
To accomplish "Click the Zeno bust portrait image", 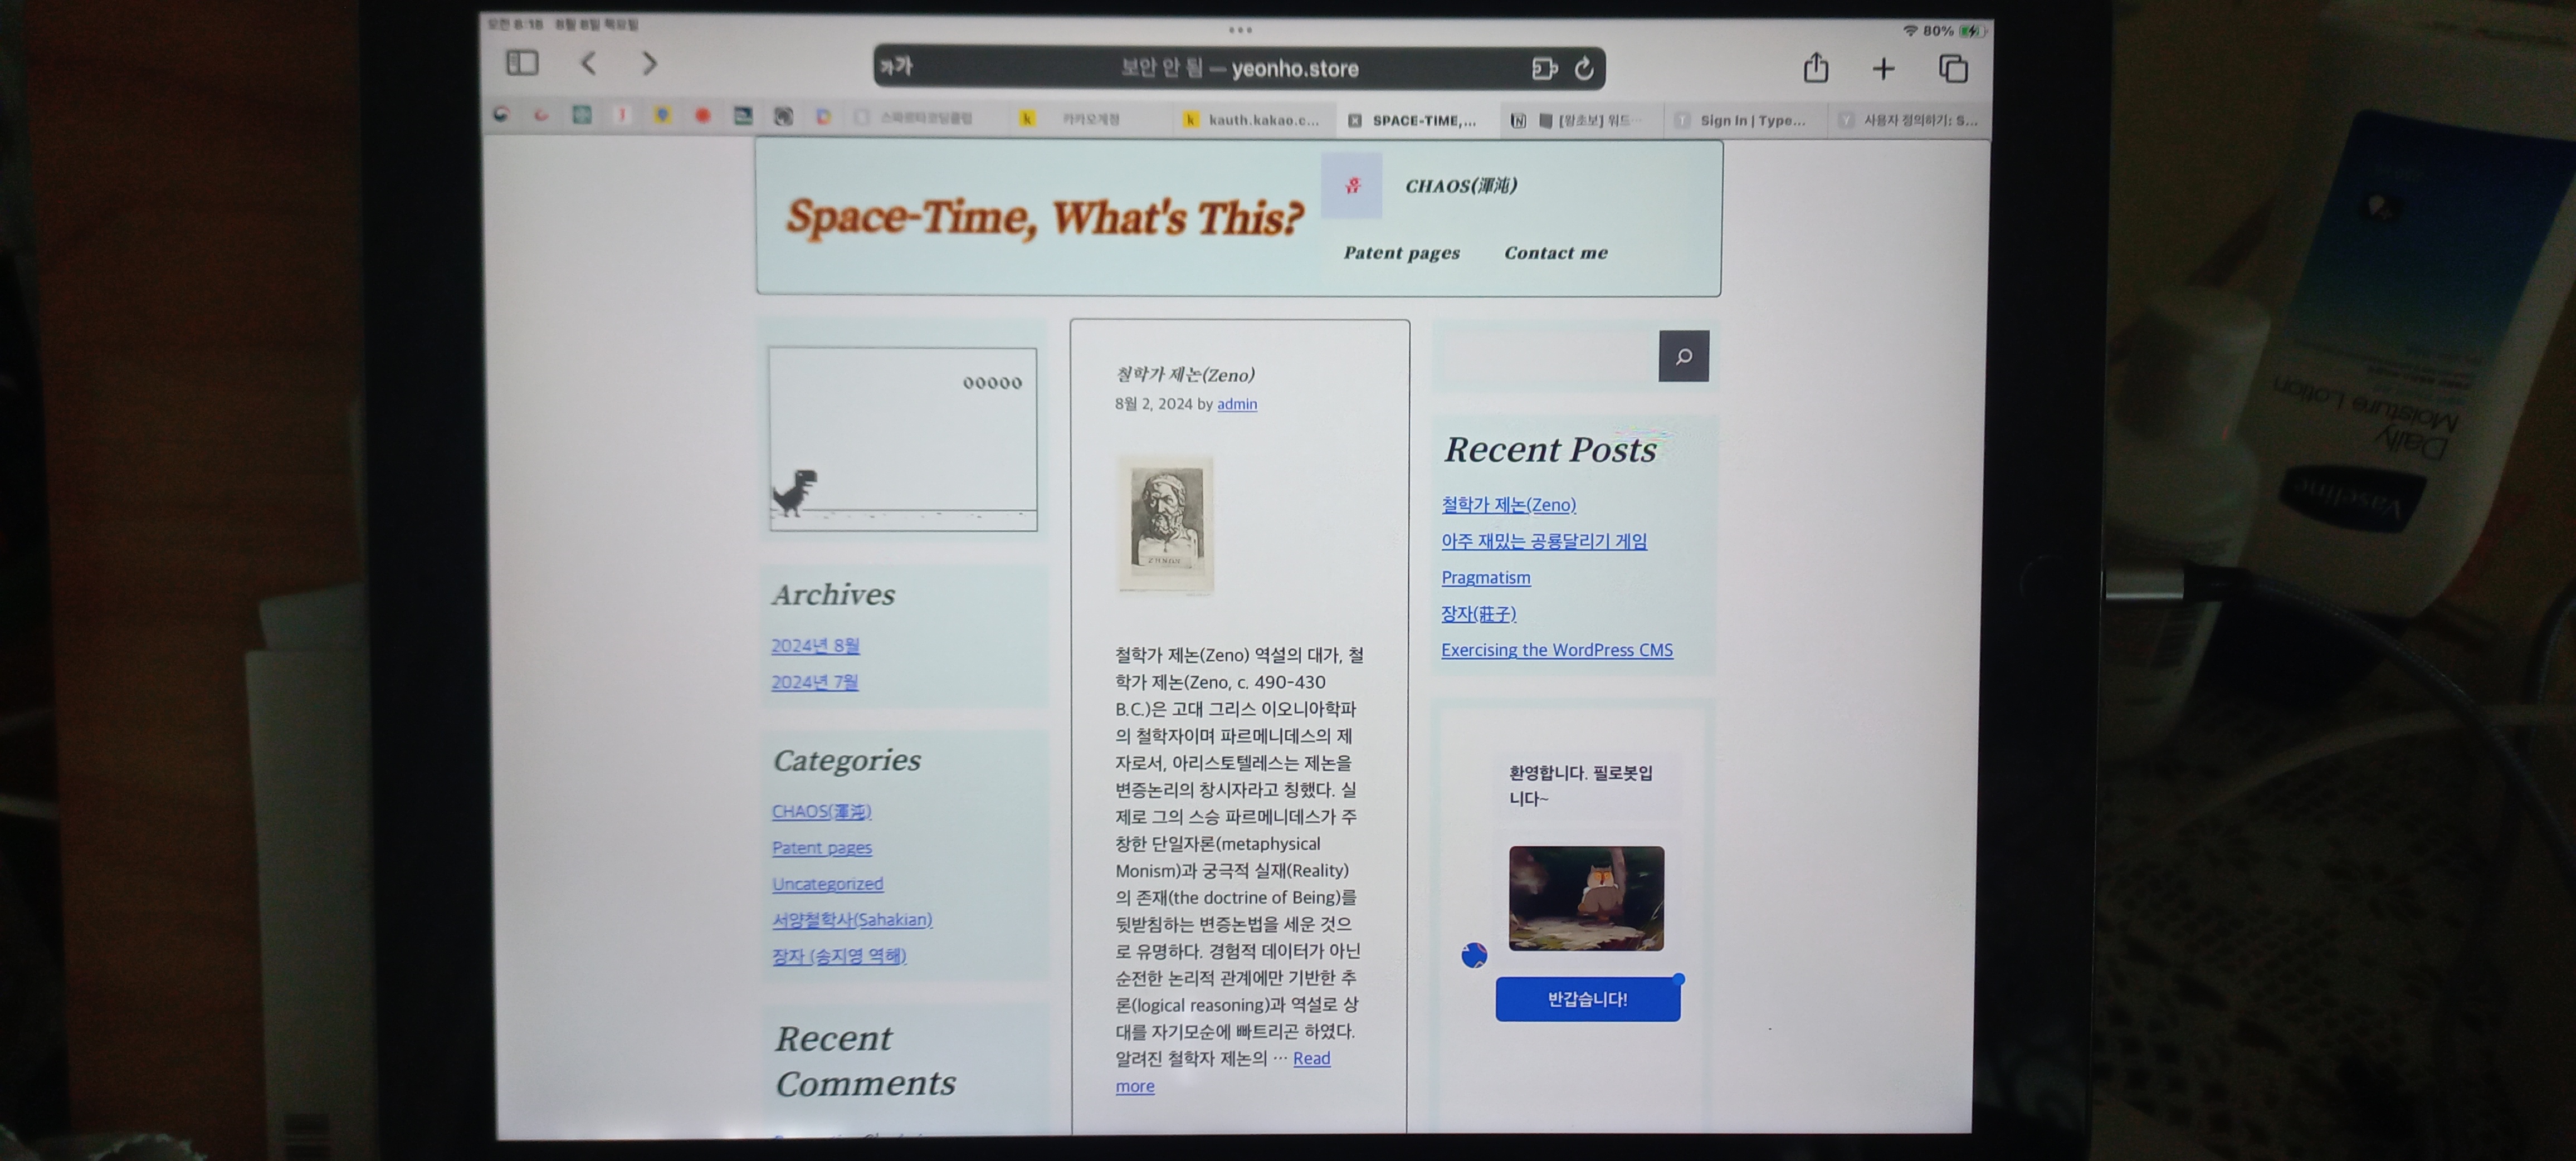I will point(1165,525).
